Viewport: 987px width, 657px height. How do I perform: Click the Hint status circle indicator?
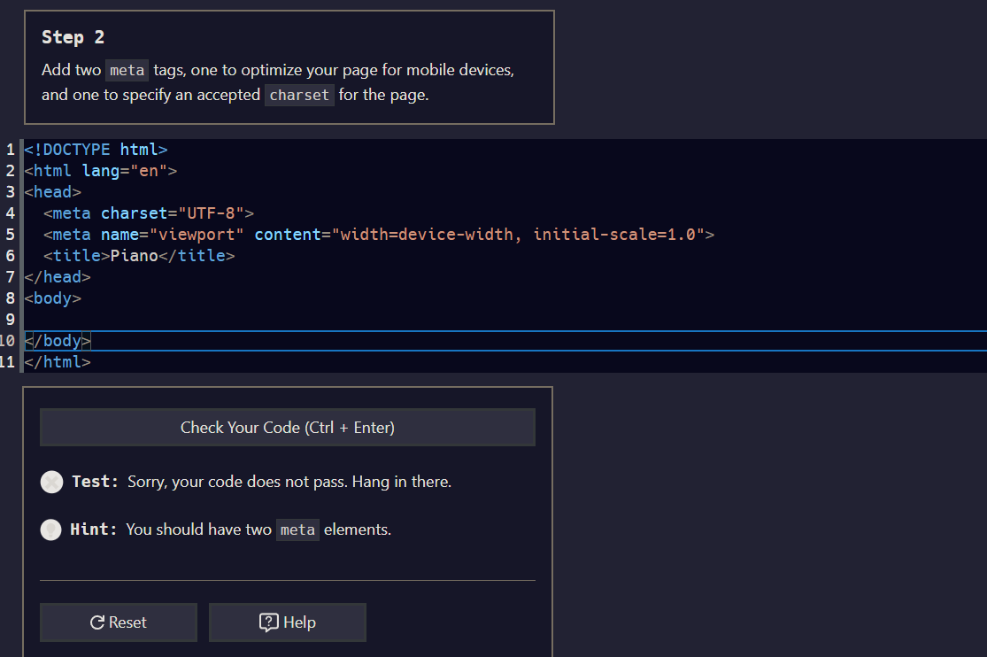tap(50, 529)
